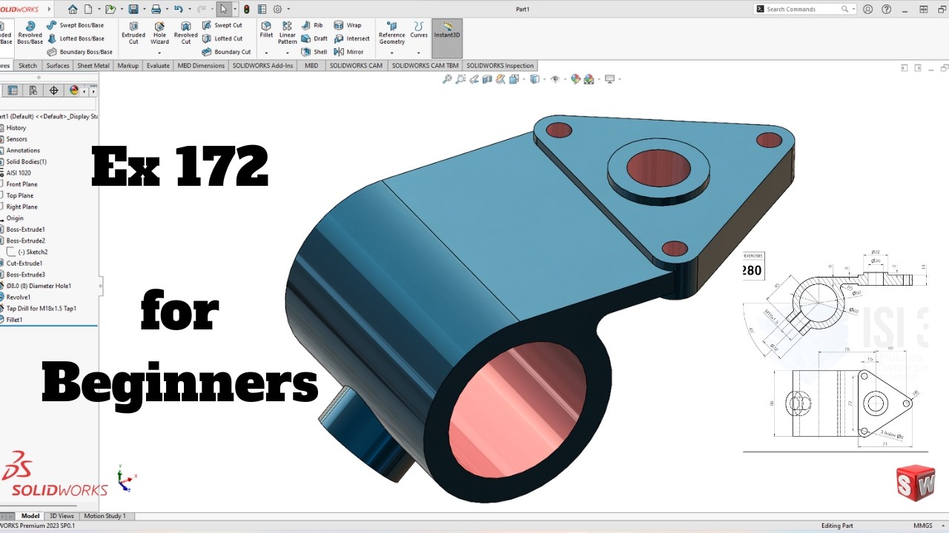Screen dimensions: 949x533
Task: Select the Boundary Boss/Base tool
Action: [x=79, y=52]
